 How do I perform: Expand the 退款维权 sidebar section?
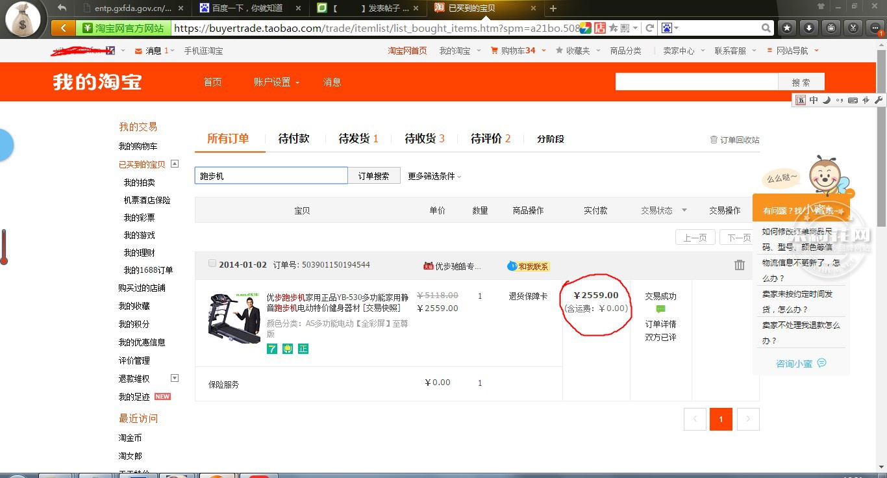[175, 378]
